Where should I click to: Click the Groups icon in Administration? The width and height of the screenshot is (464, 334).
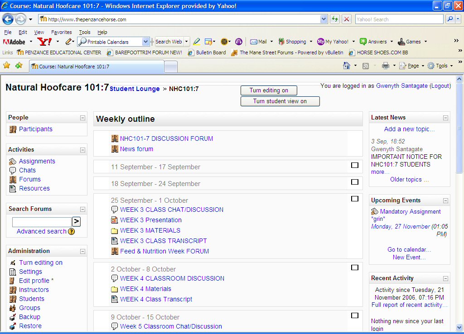point(13,308)
